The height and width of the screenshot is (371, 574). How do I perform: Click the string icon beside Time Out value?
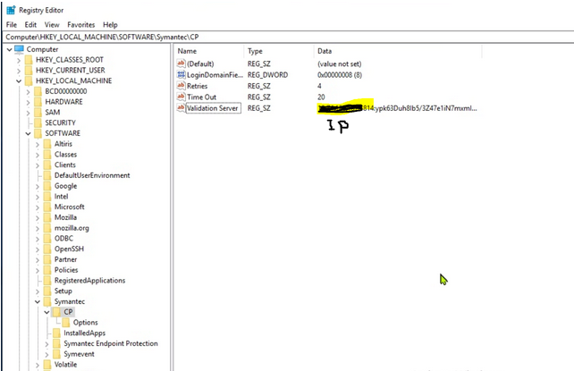click(x=181, y=97)
